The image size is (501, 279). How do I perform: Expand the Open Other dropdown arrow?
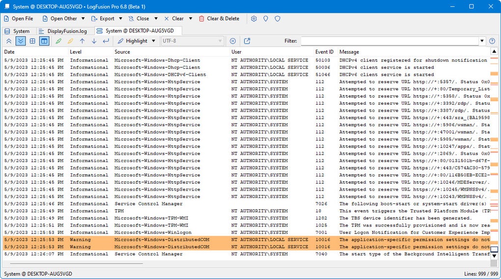pyautogui.click(x=83, y=19)
